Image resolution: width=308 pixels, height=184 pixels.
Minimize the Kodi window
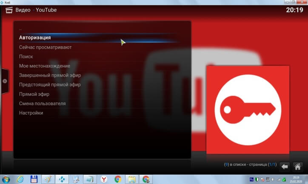(x=288, y=2)
